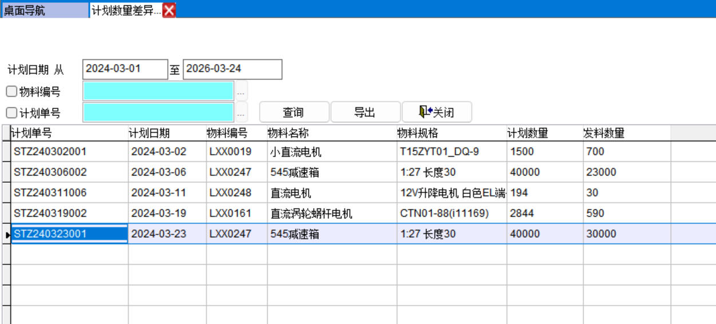Click the 导出 button
This screenshot has width=716, height=324.
(365, 113)
